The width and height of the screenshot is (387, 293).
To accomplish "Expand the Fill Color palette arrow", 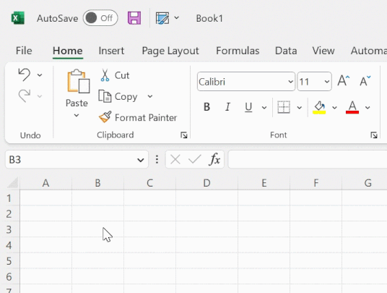I will coord(334,108).
